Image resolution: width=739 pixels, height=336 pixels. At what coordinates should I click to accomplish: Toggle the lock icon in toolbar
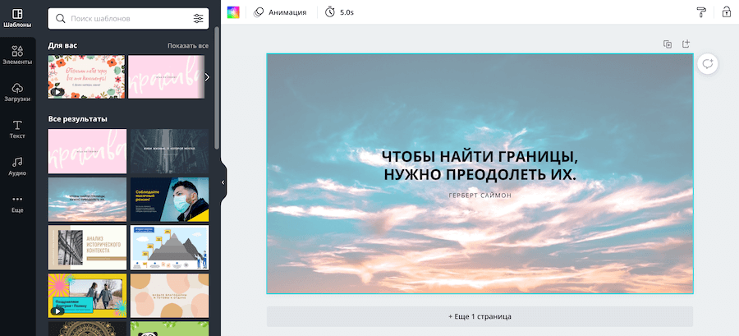726,12
